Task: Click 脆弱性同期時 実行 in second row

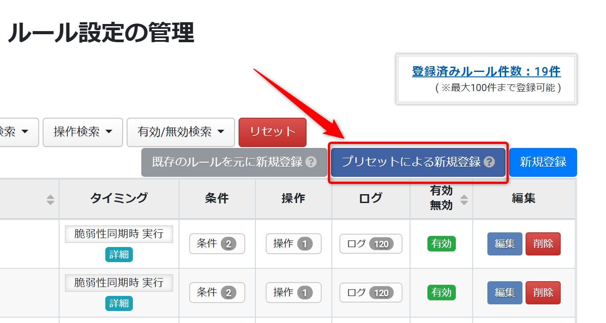Action: 119,283
